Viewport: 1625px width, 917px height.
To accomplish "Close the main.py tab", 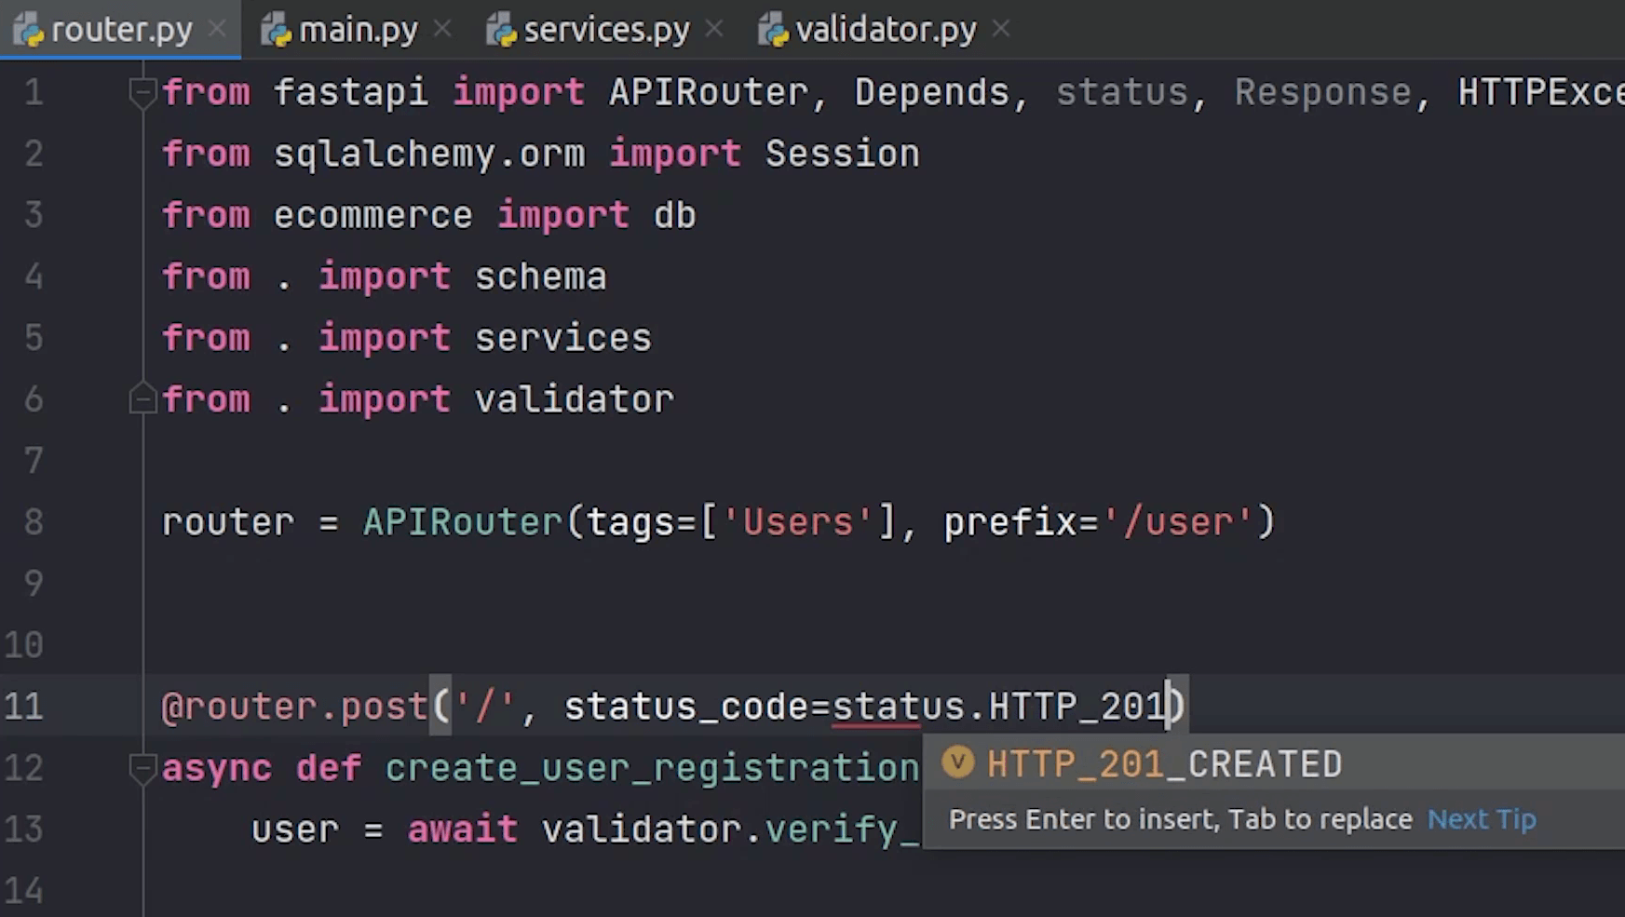I will [x=442, y=29].
